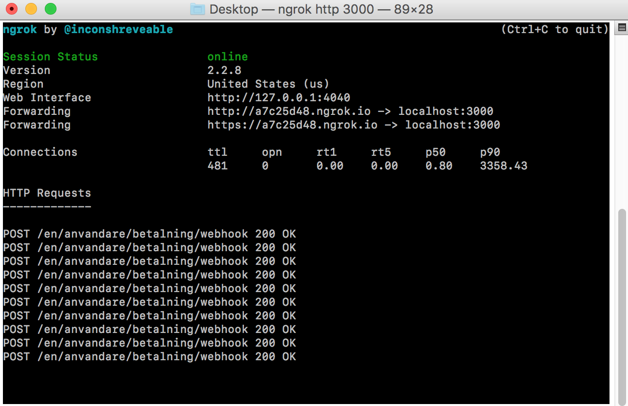628x406 pixels.
Task: Click the green 'online' status value
Action: click(x=227, y=57)
